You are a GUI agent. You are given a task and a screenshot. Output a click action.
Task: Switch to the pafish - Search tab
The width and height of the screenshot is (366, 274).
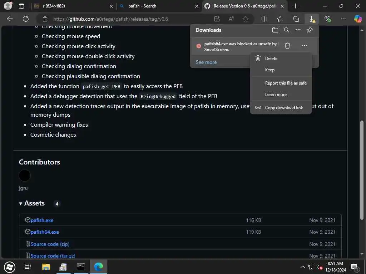pyautogui.click(x=159, y=6)
